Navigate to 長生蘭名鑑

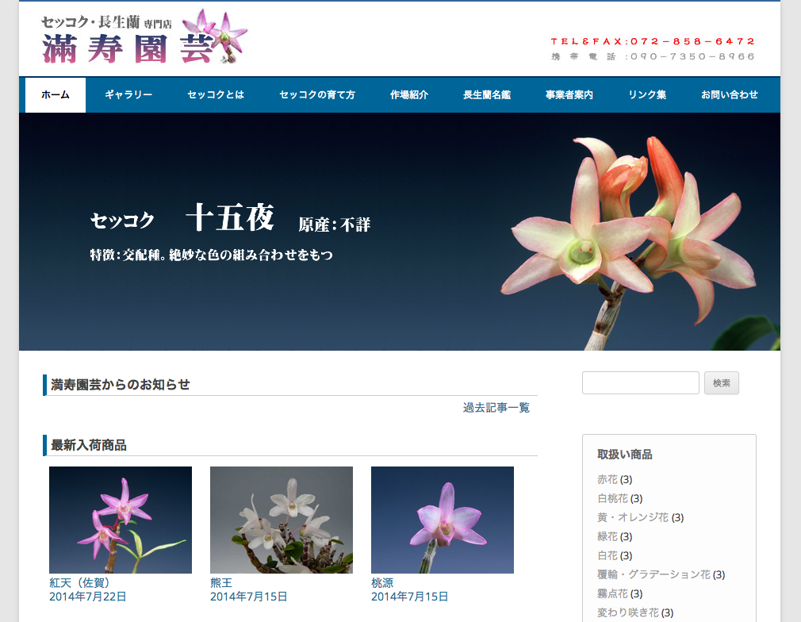click(487, 95)
